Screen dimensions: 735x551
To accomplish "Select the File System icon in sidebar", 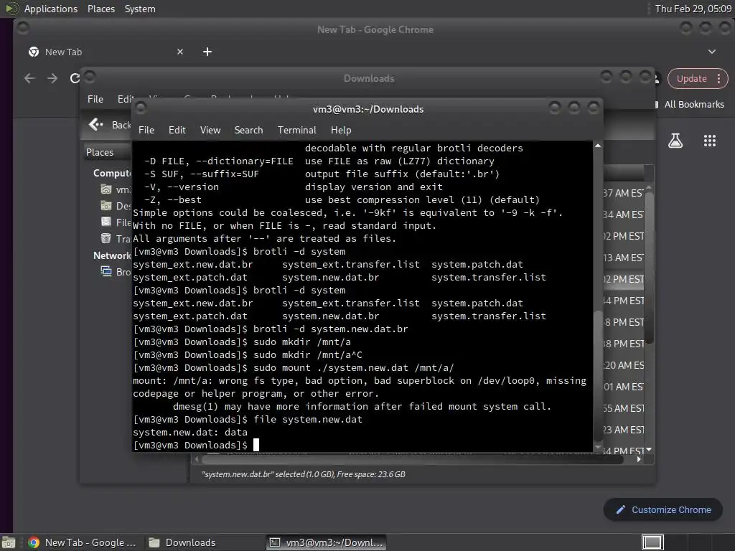I will pos(106,222).
